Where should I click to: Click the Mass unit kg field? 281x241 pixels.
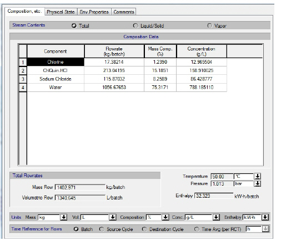click(49, 217)
